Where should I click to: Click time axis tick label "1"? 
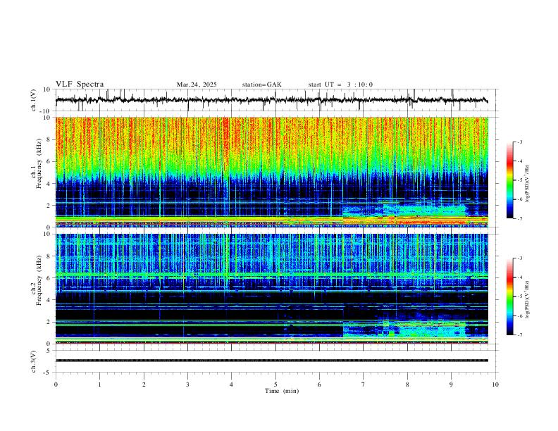(99, 385)
